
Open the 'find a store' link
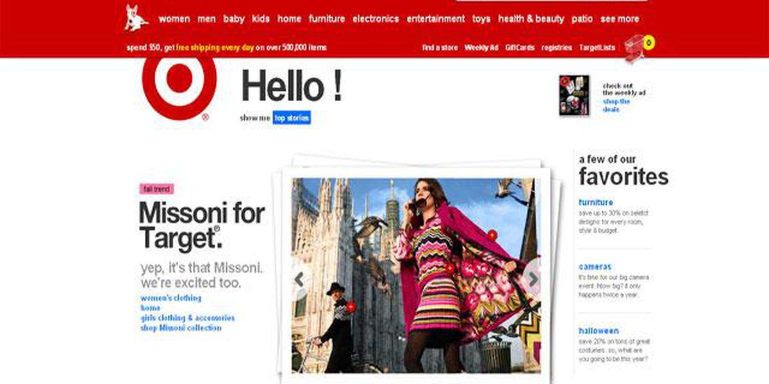click(440, 47)
